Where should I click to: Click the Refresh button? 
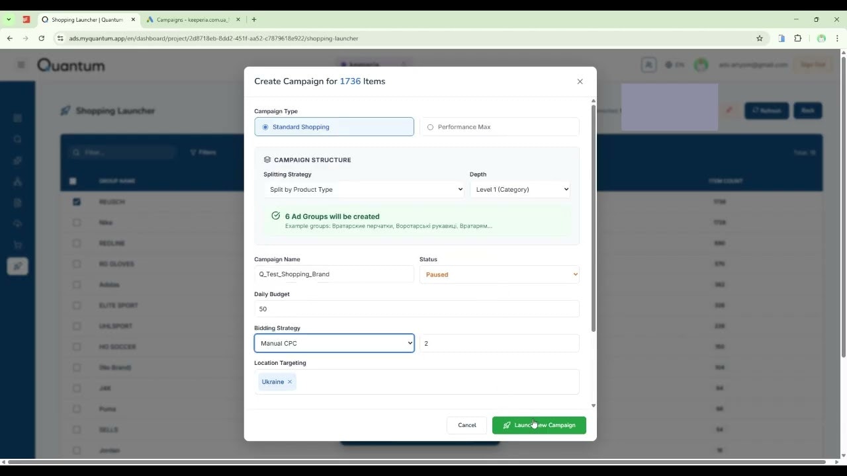click(766, 110)
